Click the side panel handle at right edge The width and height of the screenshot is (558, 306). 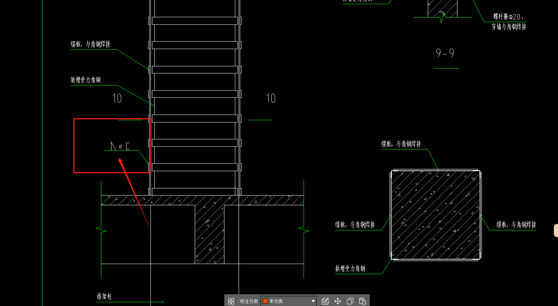coord(556,230)
